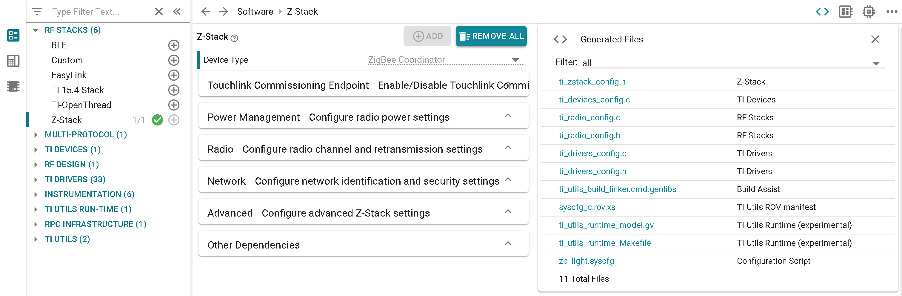Open the calculator-style sidebar icon

(x=13, y=61)
